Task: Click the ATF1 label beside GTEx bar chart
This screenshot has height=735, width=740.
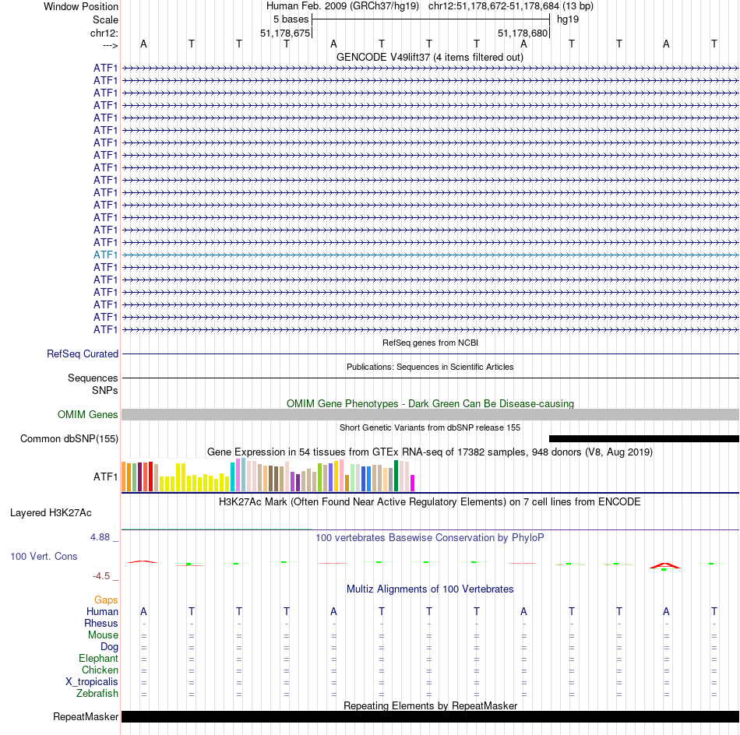Action: coord(105,477)
